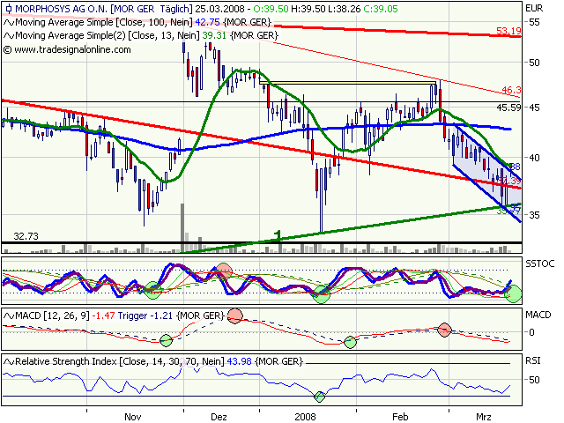Click the green trendline value 35.77

coord(508,211)
